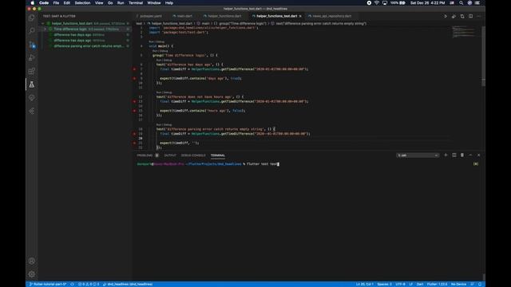This screenshot has width=511, height=287.
Task: Maximize the panel with the chevron-up icon
Action: 470,155
